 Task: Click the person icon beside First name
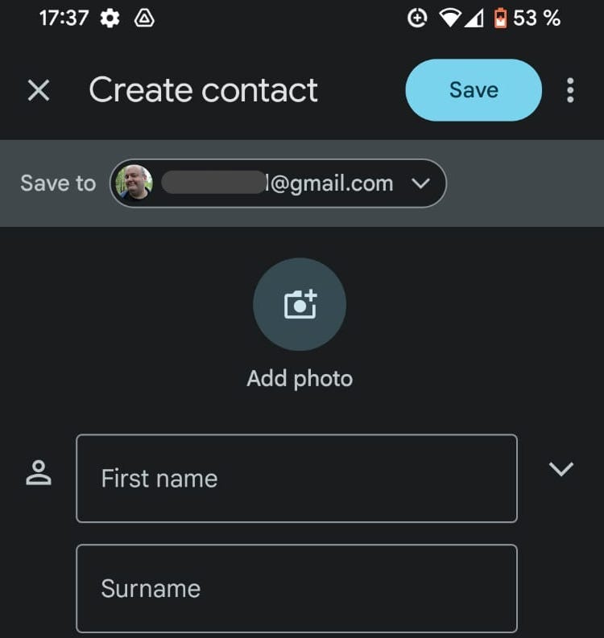pyautogui.click(x=38, y=474)
